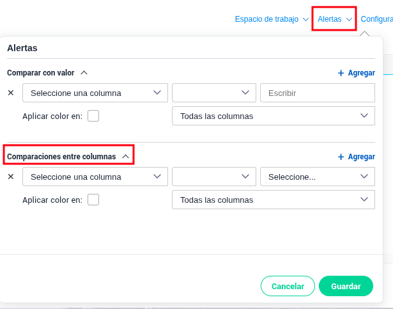
Task: Open Todas las columnas dropdown under Comparaciones entre columnas
Action: point(274,200)
